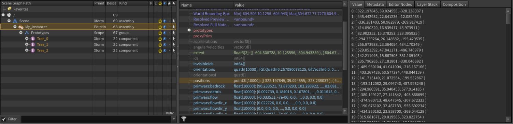Collapse the My_Instancer node
The height and width of the screenshot is (124, 513).
[15, 27]
